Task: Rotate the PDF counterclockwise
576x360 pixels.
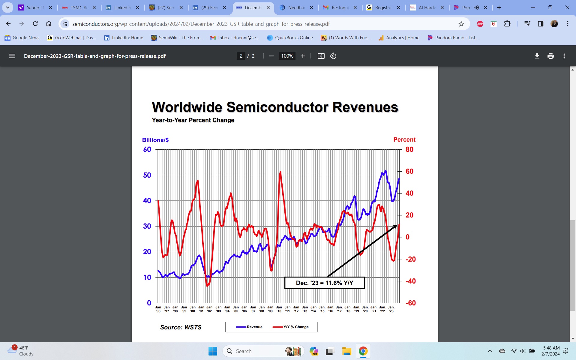Action: coord(333,56)
